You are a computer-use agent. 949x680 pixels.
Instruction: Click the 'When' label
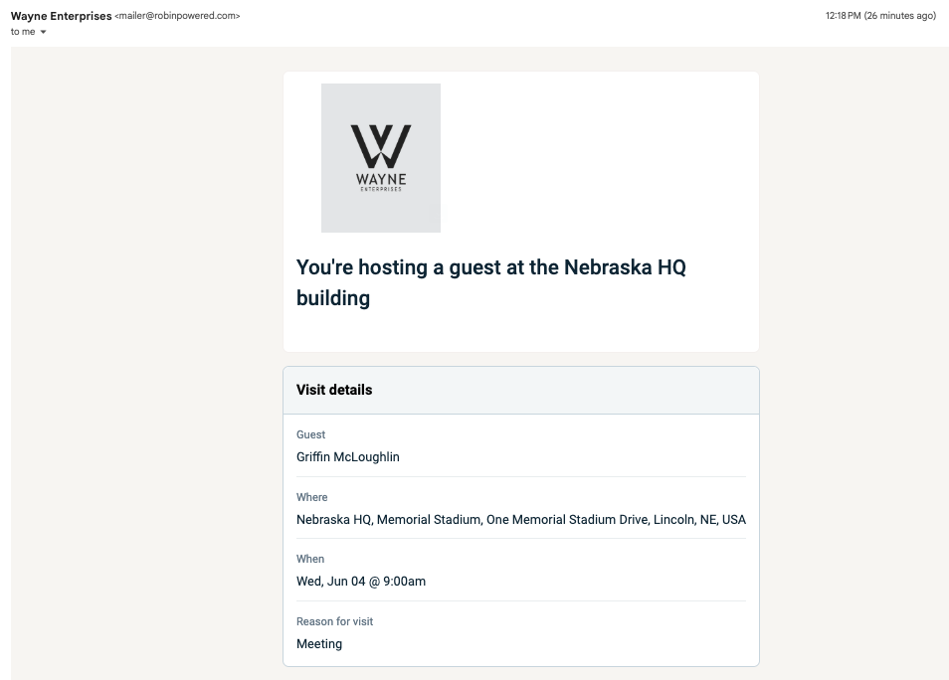point(310,559)
